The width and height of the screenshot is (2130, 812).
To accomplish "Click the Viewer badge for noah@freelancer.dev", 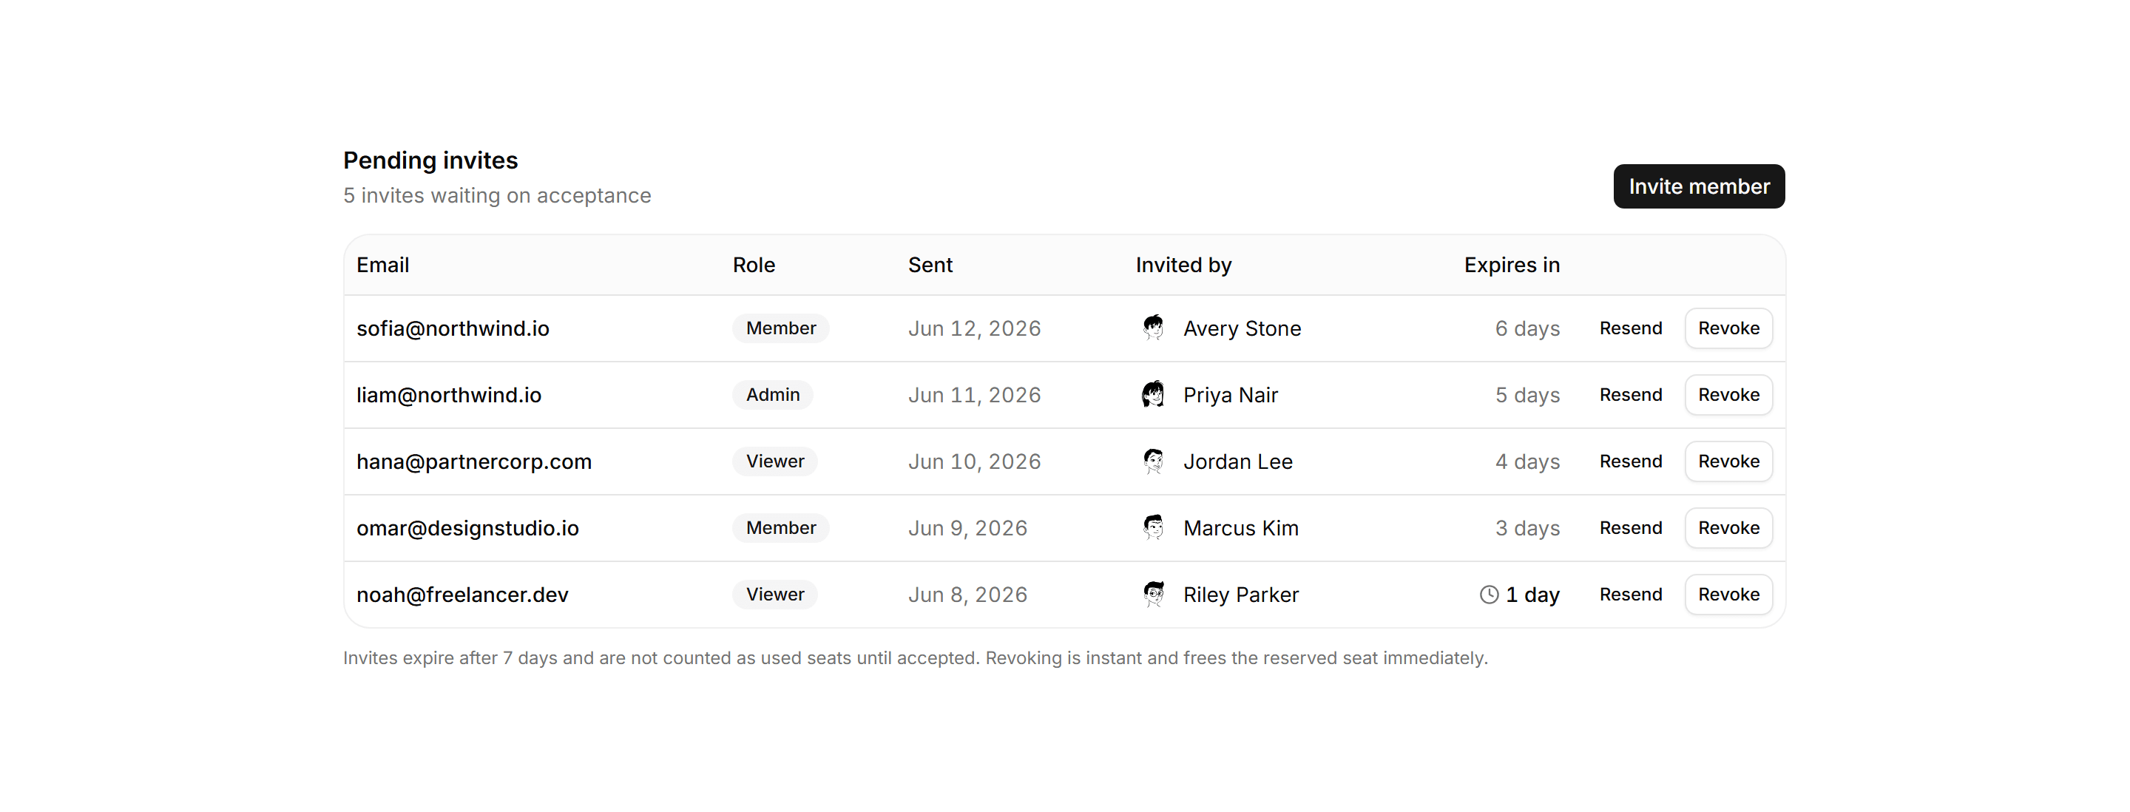I will pyautogui.click(x=775, y=595).
